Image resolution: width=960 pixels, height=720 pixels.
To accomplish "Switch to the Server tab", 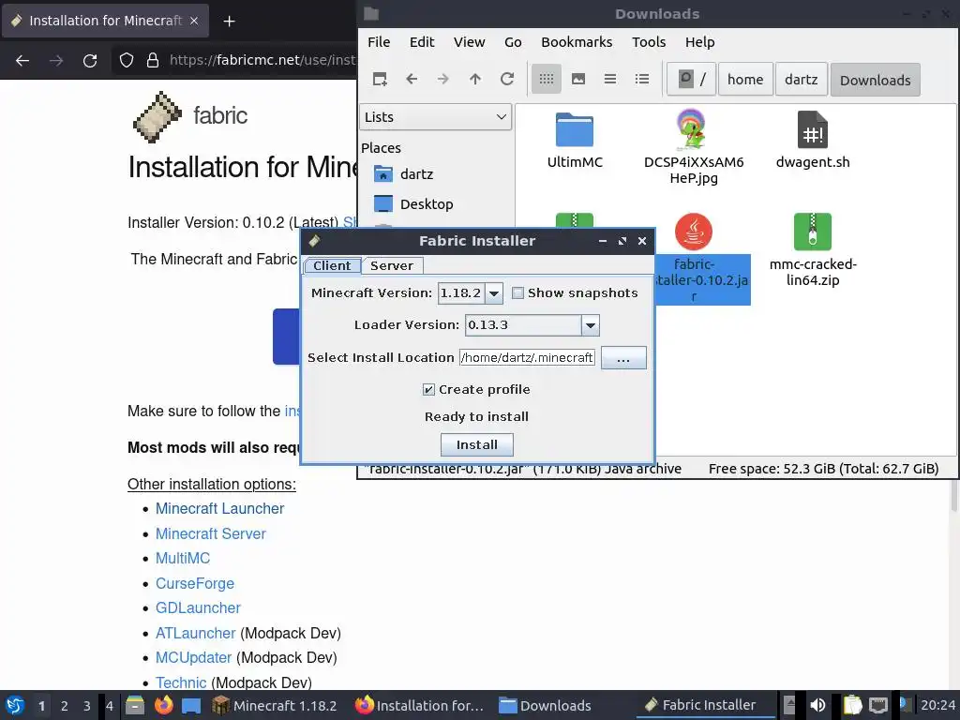I will (392, 265).
